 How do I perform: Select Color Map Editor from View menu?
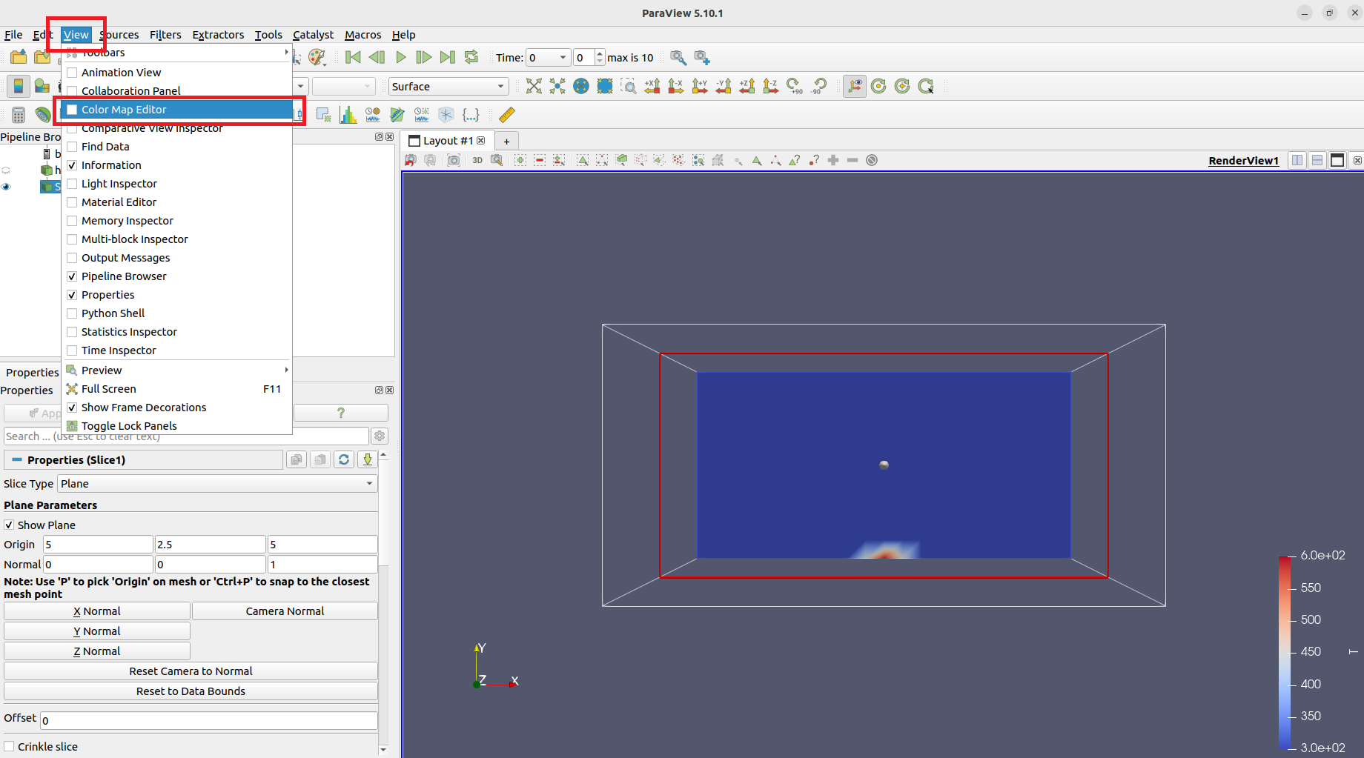(x=124, y=110)
